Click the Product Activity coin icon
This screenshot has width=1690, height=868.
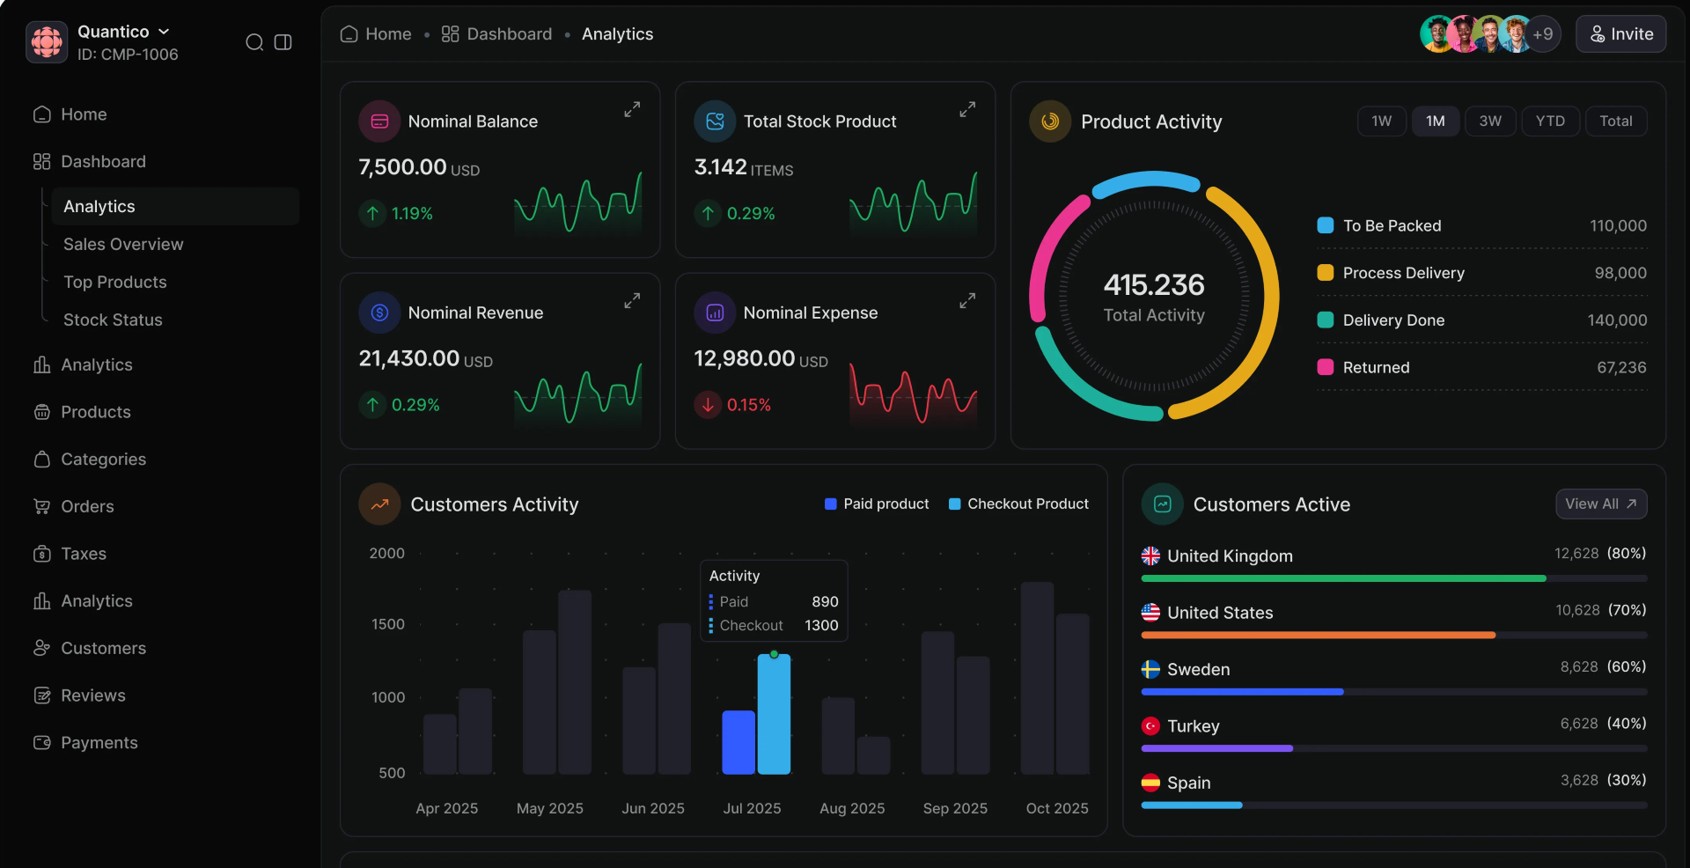click(1049, 121)
